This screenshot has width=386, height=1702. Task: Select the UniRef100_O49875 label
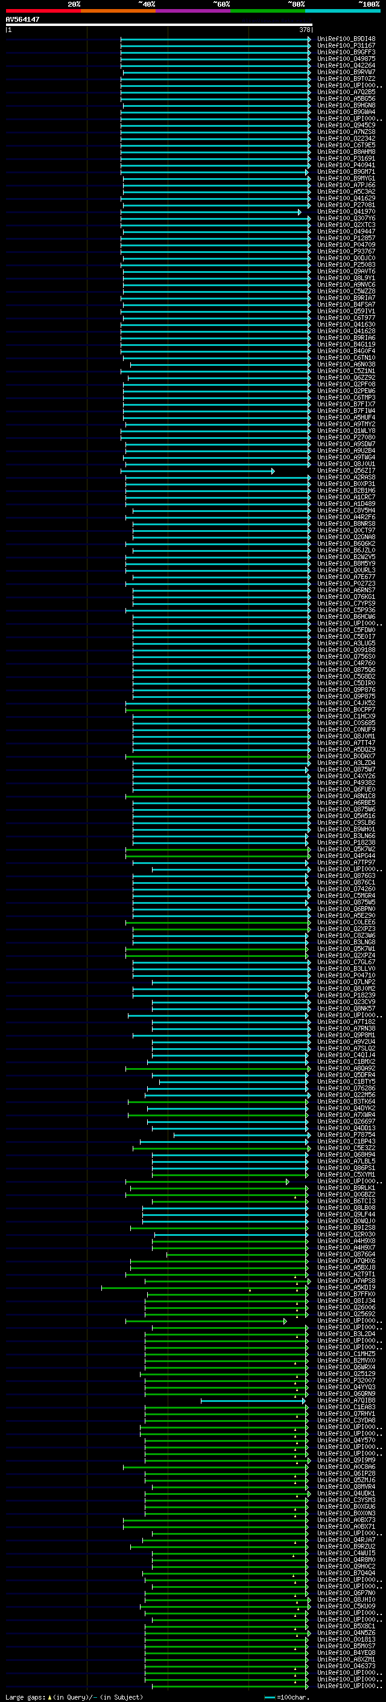346,59
